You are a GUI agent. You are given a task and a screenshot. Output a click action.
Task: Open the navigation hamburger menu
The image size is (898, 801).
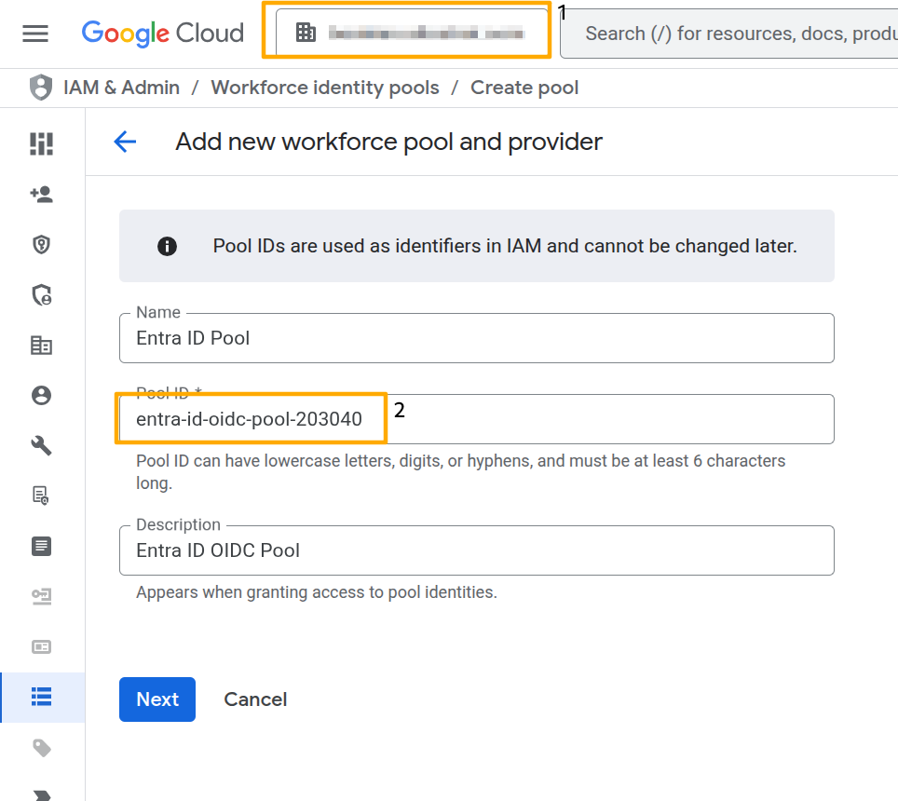pyautogui.click(x=35, y=34)
